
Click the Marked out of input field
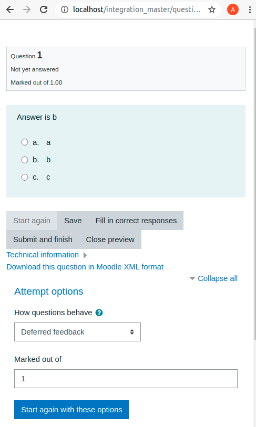click(x=126, y=379)
